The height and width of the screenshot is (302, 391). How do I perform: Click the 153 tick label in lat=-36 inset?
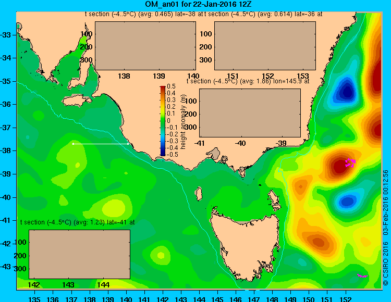pyautogui.click(x=303, y=76)
